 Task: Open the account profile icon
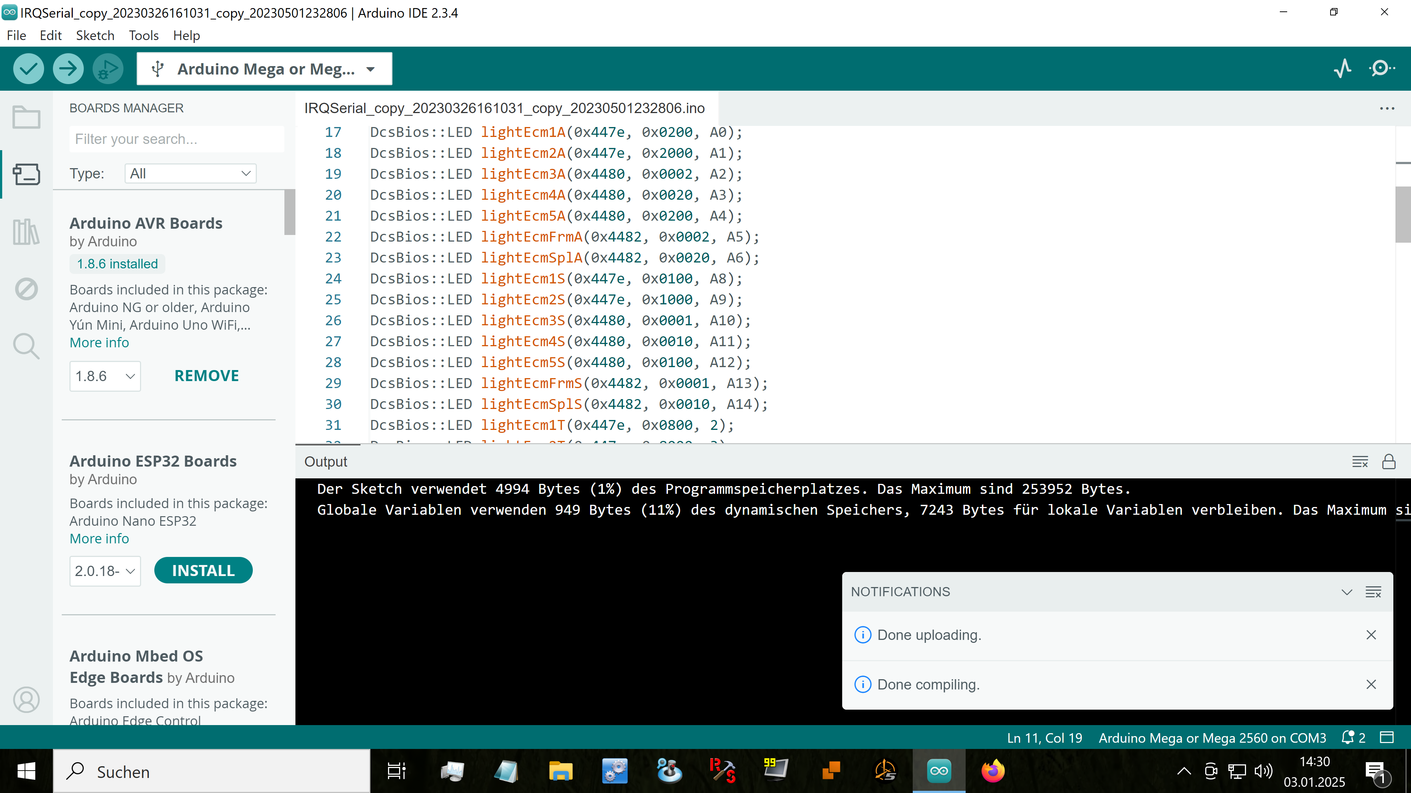(26, 699)
